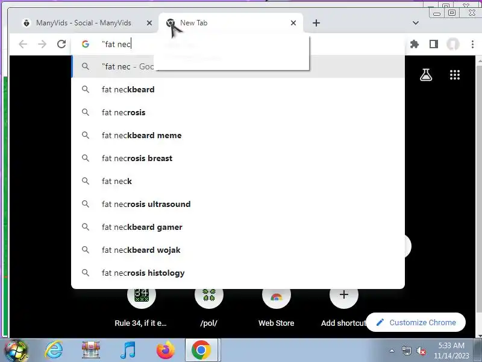Maximize the Chrome window
This screenshot has width=482, height=362.
[451, 13]
